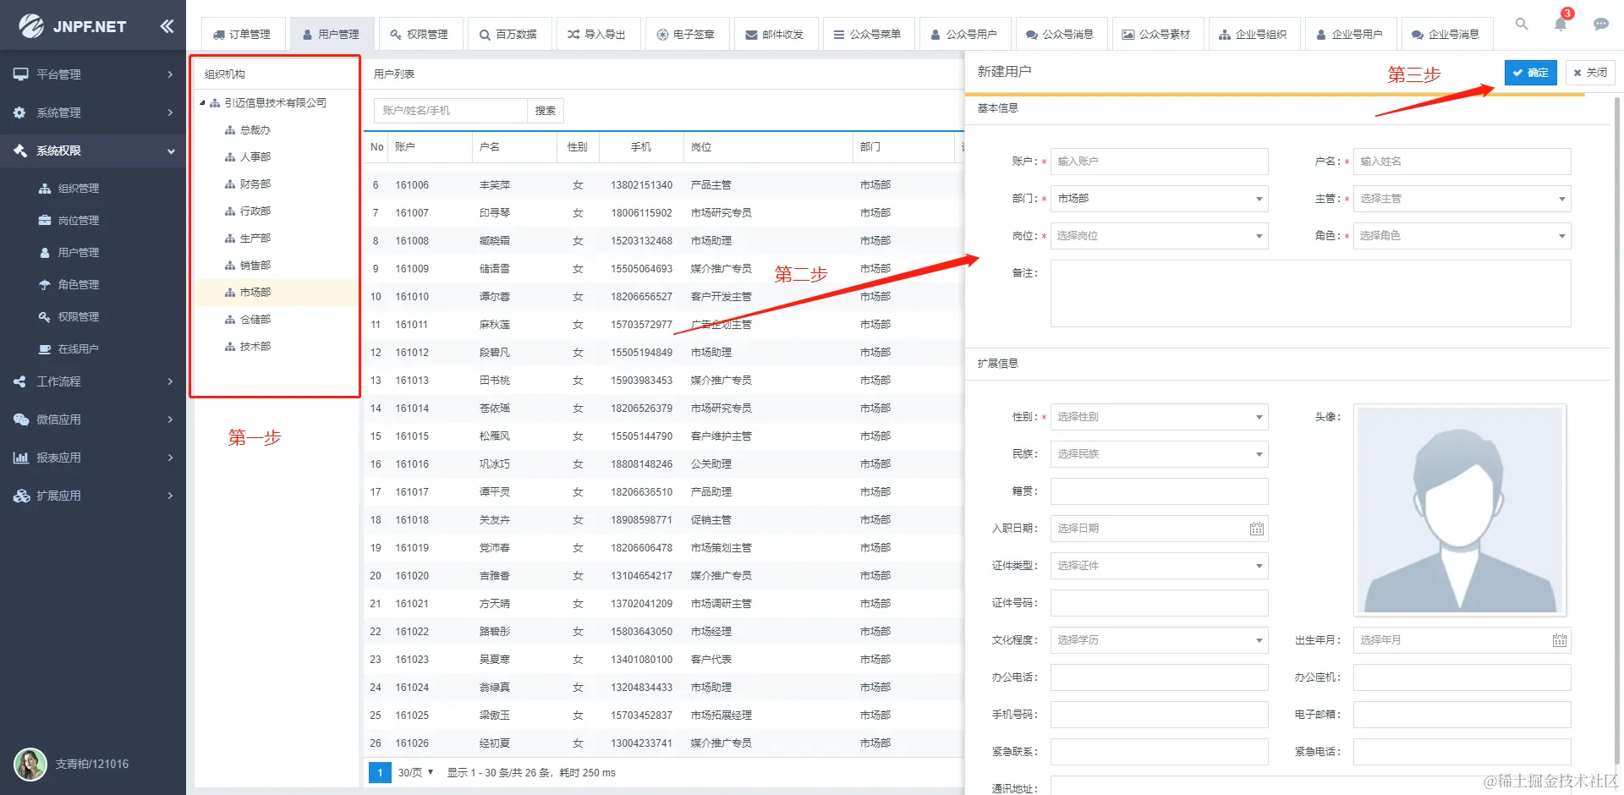Screen dimensions: 1624x795
Task: Open 在线用户 from the sidebar
Action: tap(77, 348)
